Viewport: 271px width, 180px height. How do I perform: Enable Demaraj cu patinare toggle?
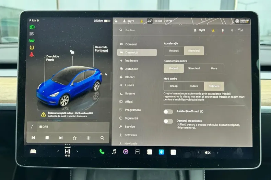point(168,121)
